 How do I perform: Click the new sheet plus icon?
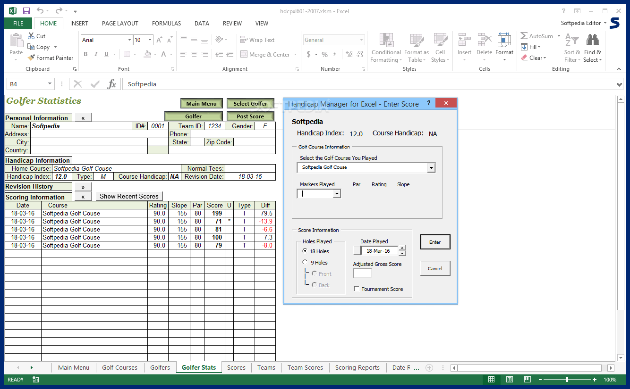pos(429,368)
